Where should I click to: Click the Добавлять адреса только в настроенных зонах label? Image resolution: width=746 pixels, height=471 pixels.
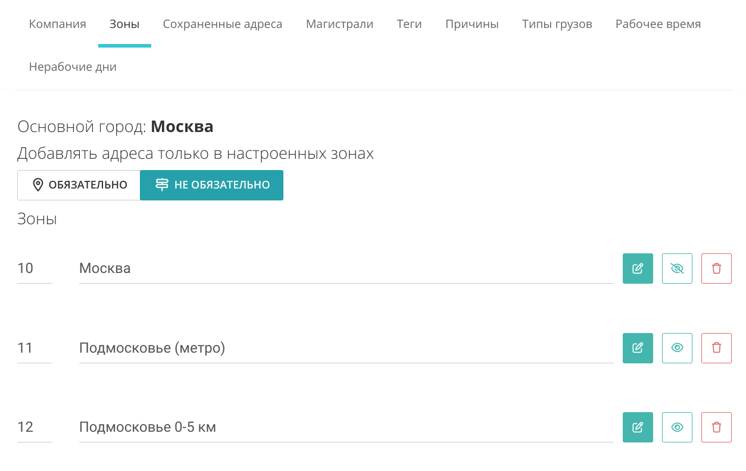195,153
